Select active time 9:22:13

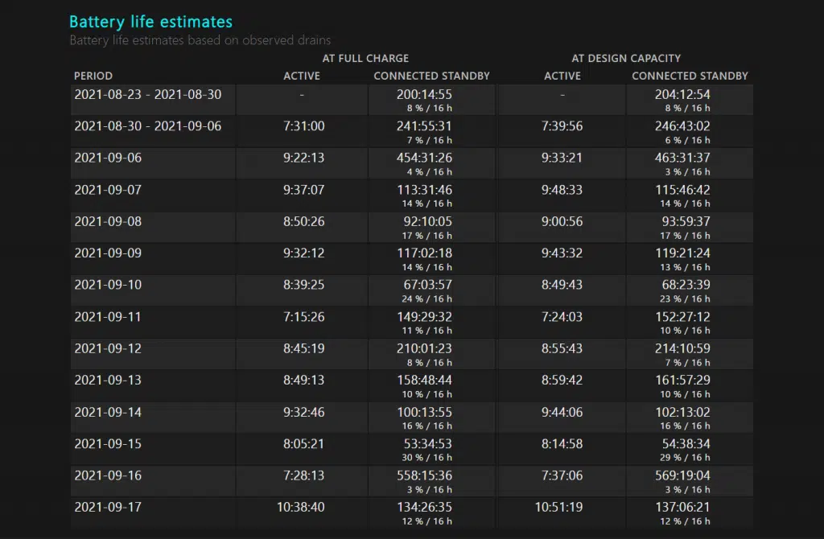303,158
